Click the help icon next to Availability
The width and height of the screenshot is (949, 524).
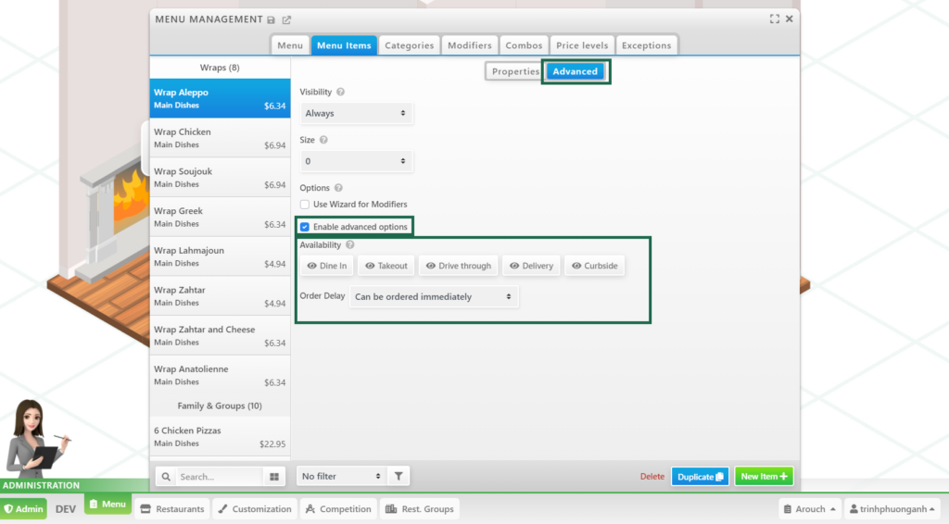tap(350, 245)
